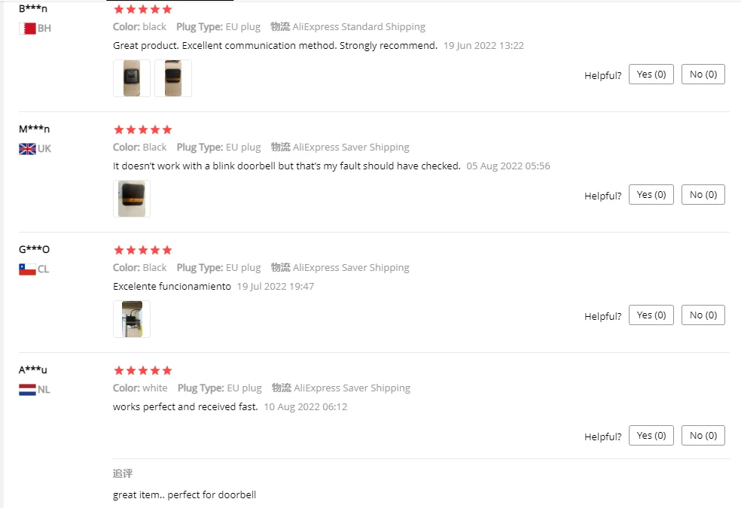Click No on B***n's review
741x508 pixels.
pyautogui.click(x=703, y=75)
